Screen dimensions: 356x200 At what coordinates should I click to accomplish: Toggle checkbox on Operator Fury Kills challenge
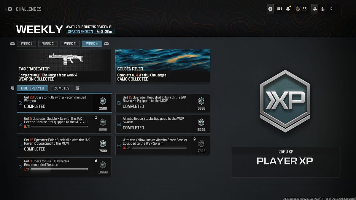tap(20, 167)
